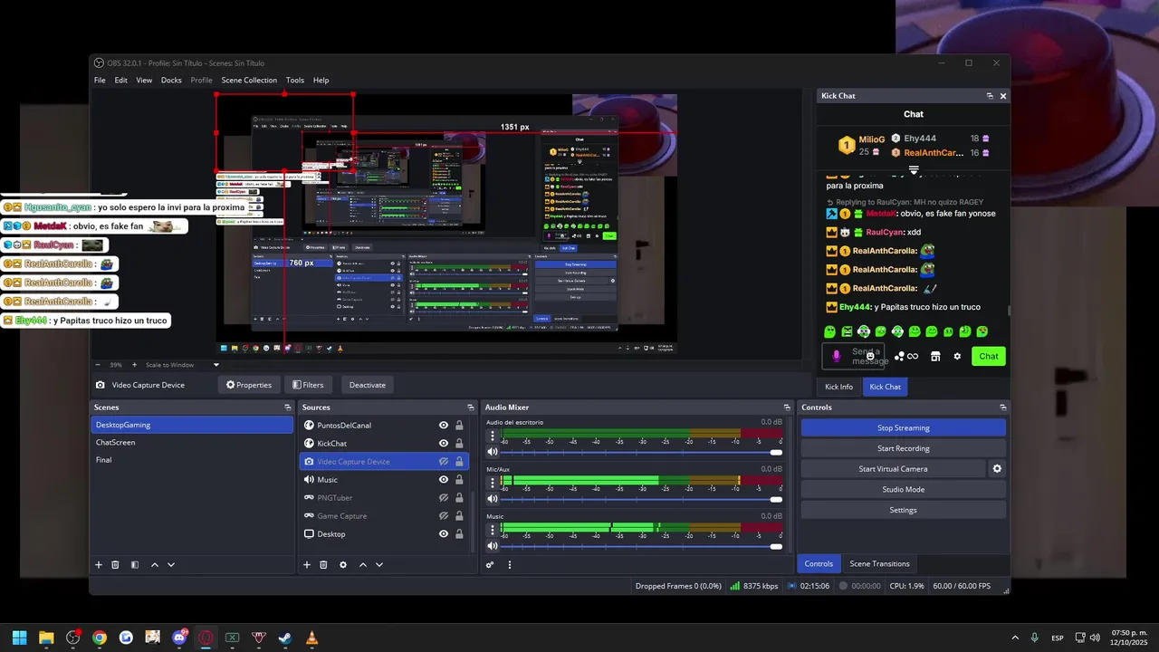
Task: Switch to the Scene Transitions tab
Action: pos(879,563)
